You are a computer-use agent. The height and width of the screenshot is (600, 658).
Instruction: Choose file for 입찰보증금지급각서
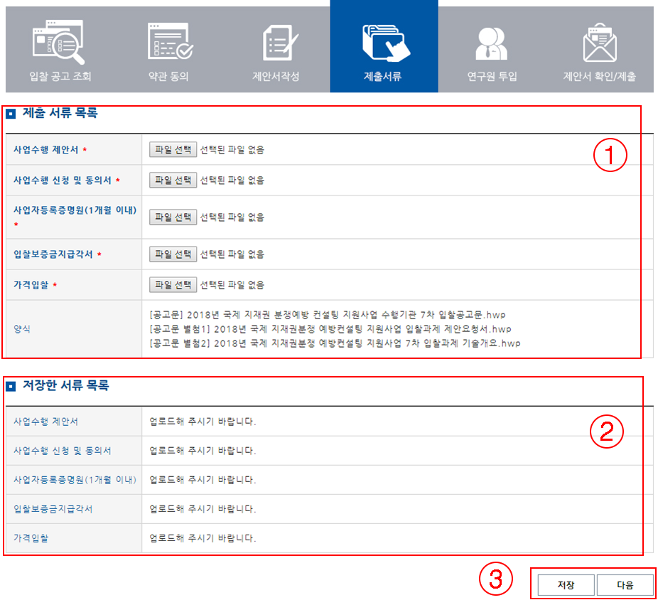pyautogui.click(x=173, y=254)
